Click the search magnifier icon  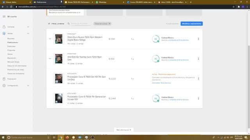[x=69, y=24]
